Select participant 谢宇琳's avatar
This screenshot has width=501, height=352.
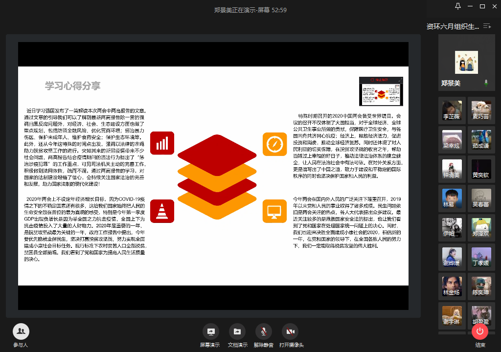(x=452, y=316)
